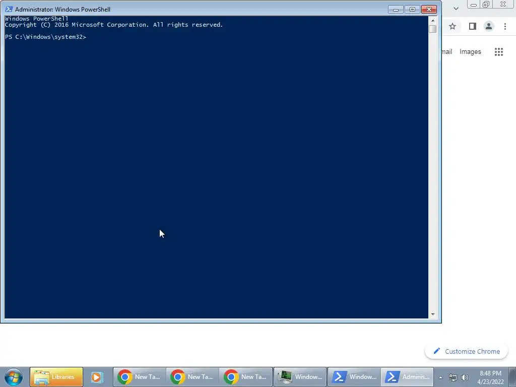Viewport: 516px width, 387px height.
Task: Switch to the second Chrome New Tab taskbar button
Action: pyautogui.click(x=192, y=377)
